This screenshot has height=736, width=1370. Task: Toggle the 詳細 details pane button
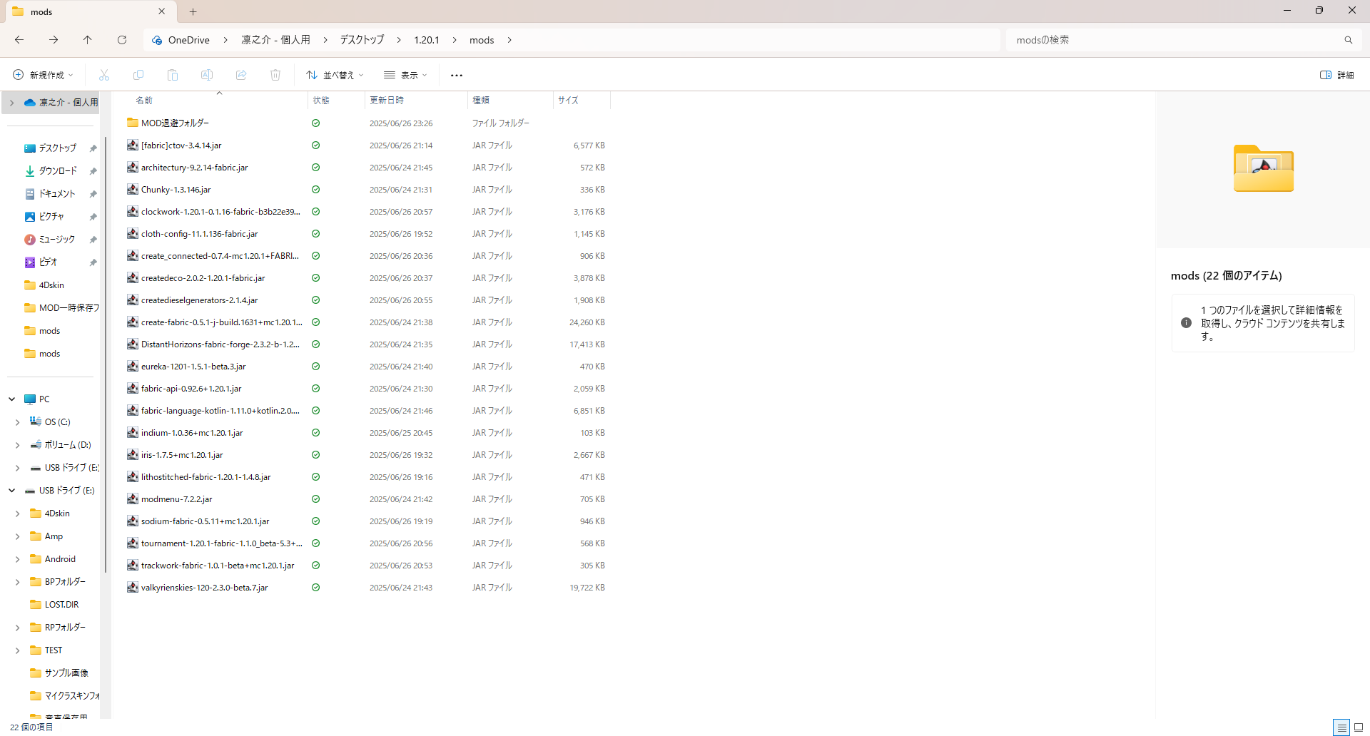[1337, 75]
